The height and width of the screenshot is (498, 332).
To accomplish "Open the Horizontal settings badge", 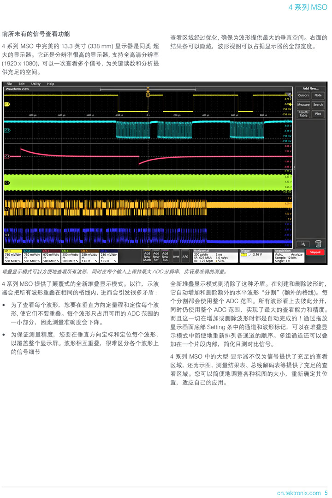I will 215,256.
